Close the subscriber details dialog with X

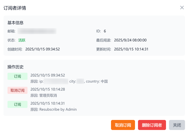click(x=182, y=8)
